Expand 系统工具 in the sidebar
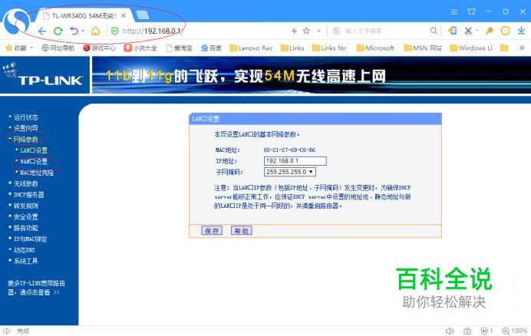The image size is (531, 336). [26, 261]
